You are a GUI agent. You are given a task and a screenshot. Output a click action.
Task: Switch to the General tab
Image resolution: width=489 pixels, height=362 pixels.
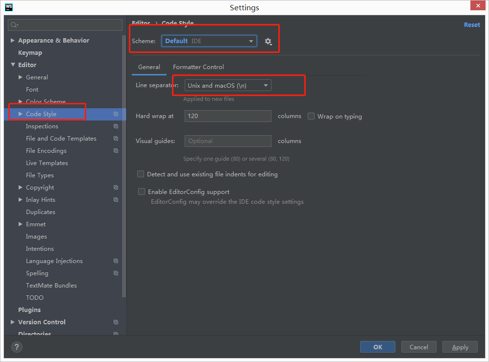(x=149, y=67)
